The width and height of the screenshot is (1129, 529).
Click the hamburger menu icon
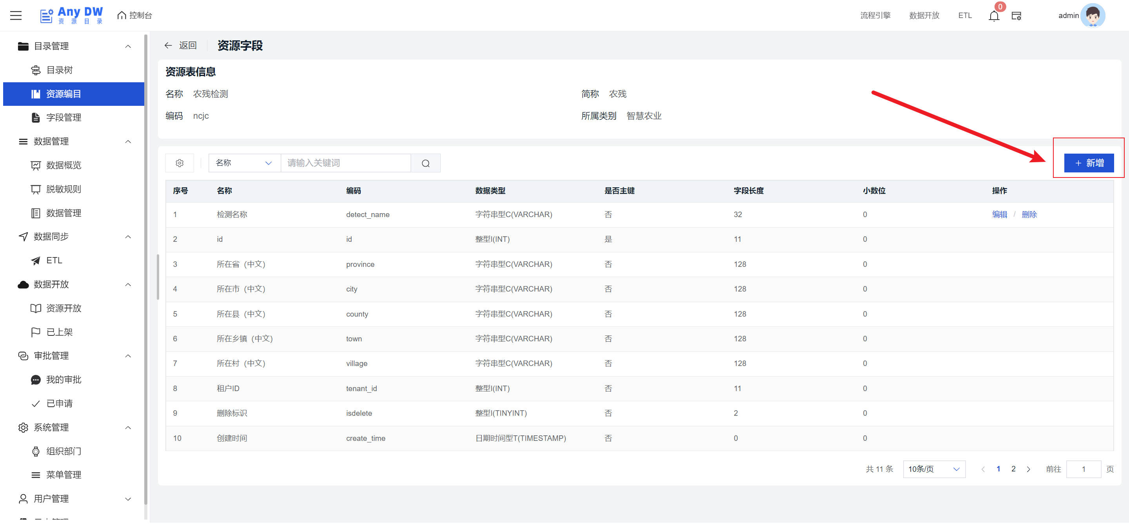16,15
